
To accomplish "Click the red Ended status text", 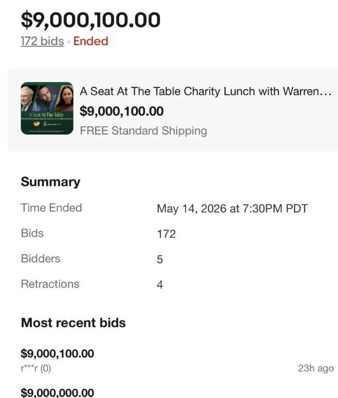I will click(90, 41).
